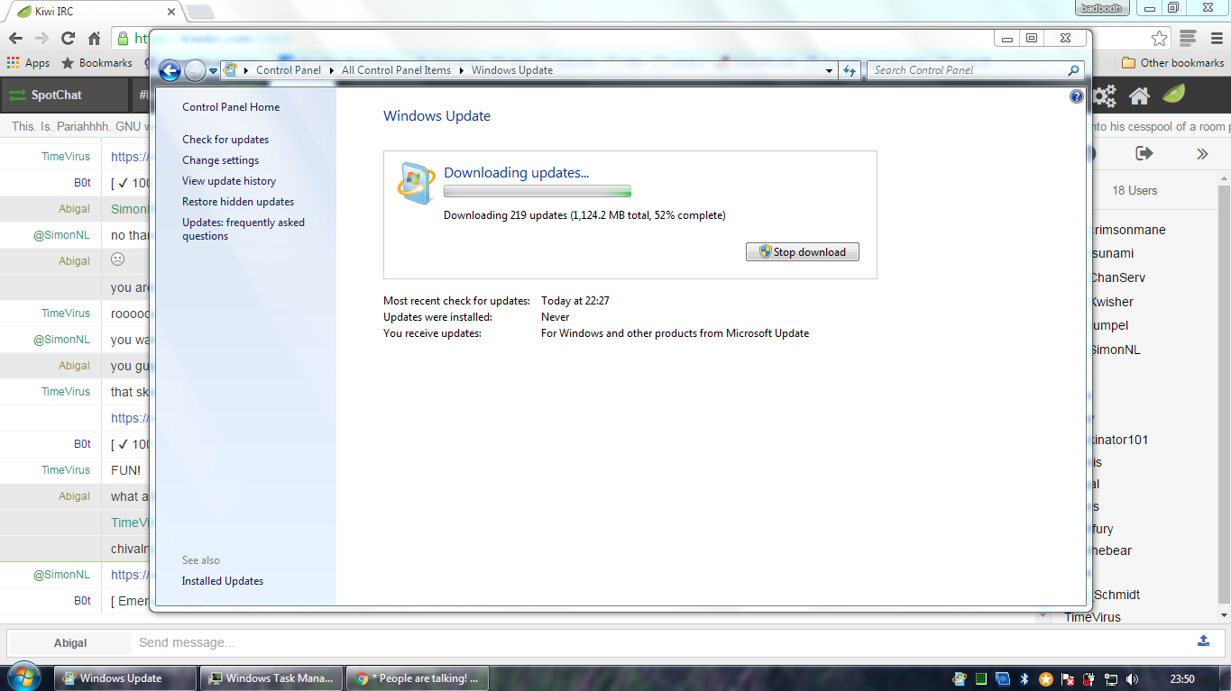This screenshot has height=691, width=1231.
Task: Select All Control Panel Items breadcrumb
Action: pos(396,70)
